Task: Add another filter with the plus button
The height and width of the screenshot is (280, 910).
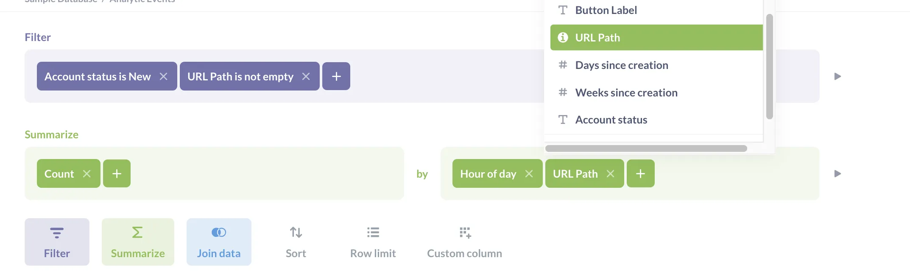Action: tap(336, 77)
